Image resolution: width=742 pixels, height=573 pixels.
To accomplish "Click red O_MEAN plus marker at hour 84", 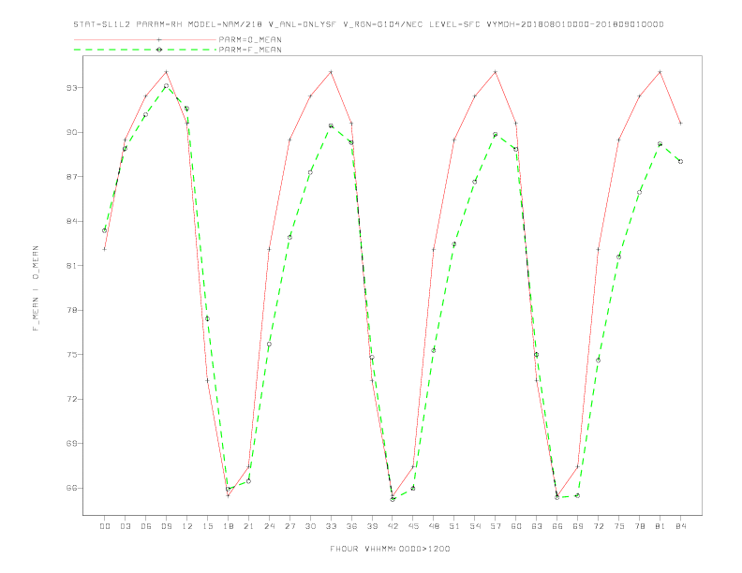I will 680,124.
